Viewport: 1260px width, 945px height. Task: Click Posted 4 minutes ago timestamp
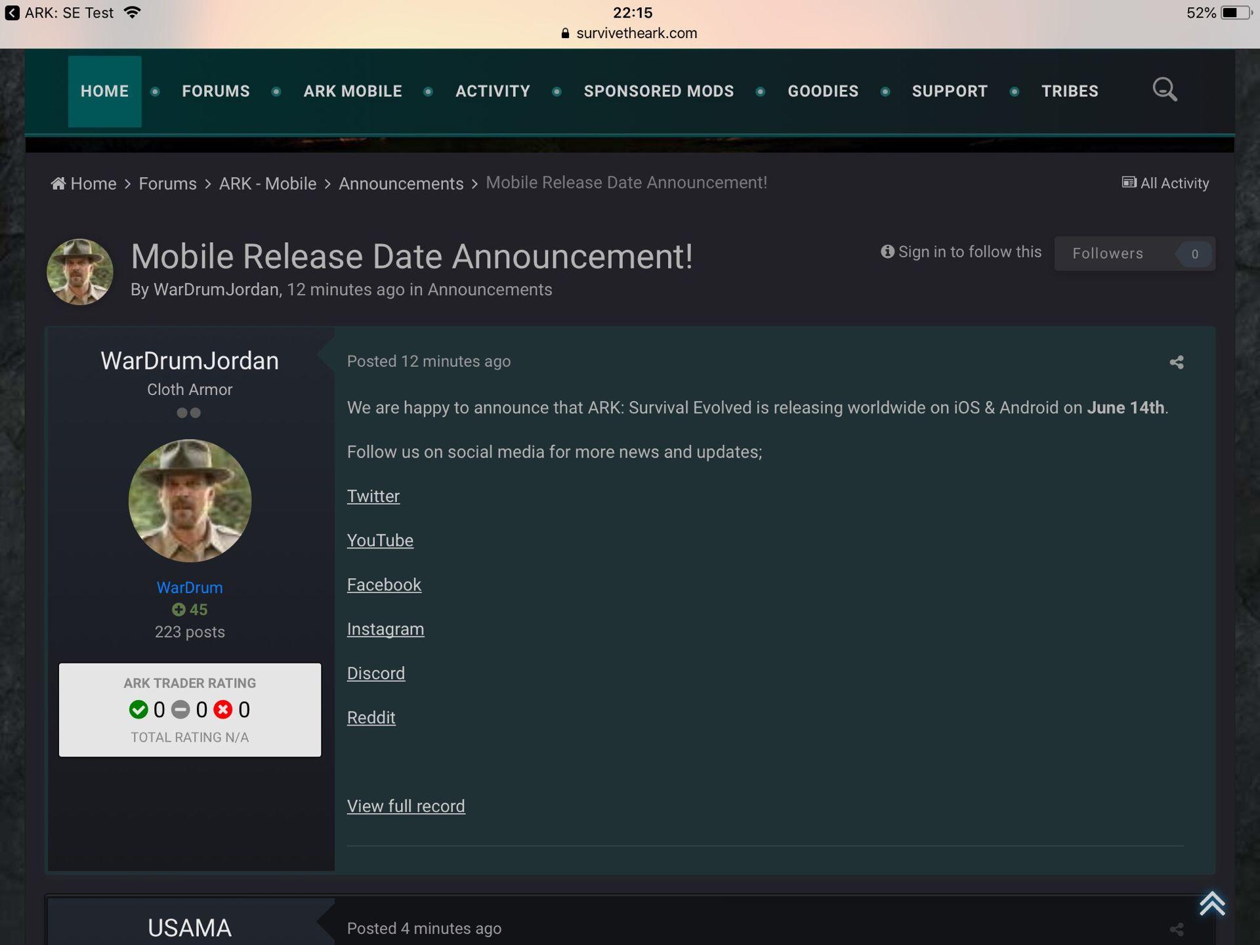424,929
